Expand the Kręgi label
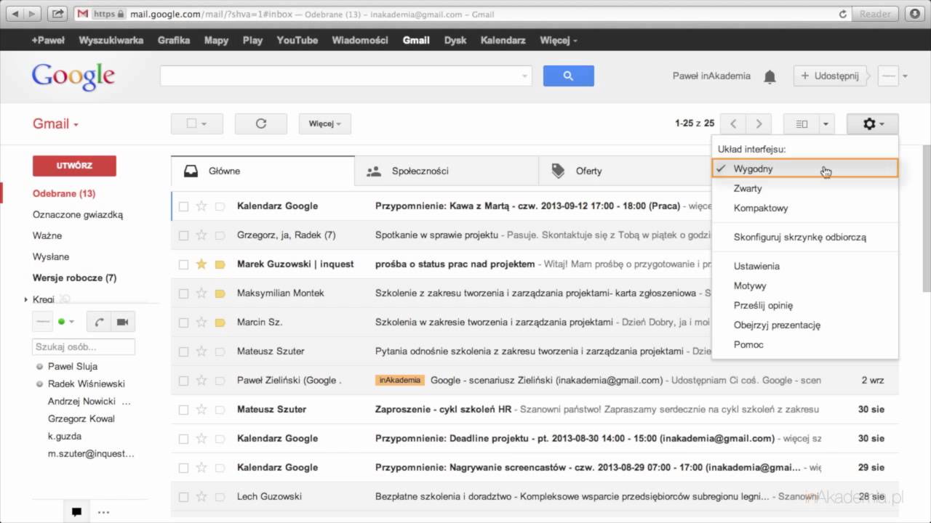This screenshot has width=931, height=523. (26, 299)
